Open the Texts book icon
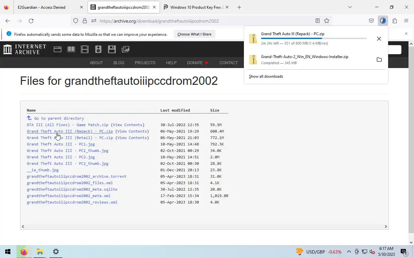Image resolution: width=414 pixels, height=258 pixels. (71, 49)
